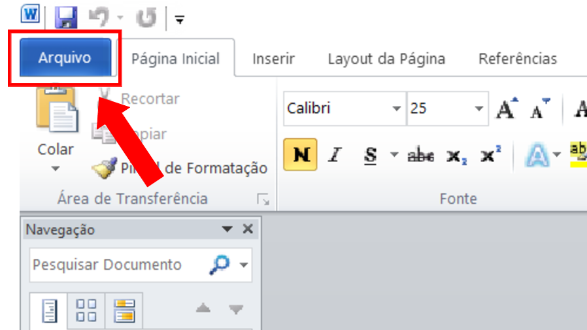Open the Calibri font name dropdown
This screenshot has height=330, width=587.
coord(396,108)
